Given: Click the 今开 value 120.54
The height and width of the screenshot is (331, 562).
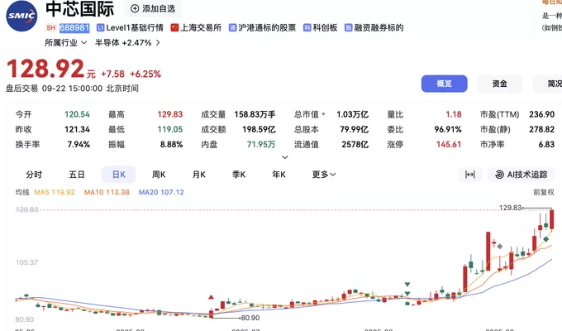Looking at the screenshot, I should 77,114.
